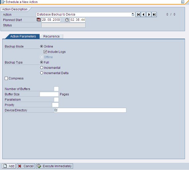Go to the next action record
This screenshot has width=189, height=170.
[x=149, y=14]
